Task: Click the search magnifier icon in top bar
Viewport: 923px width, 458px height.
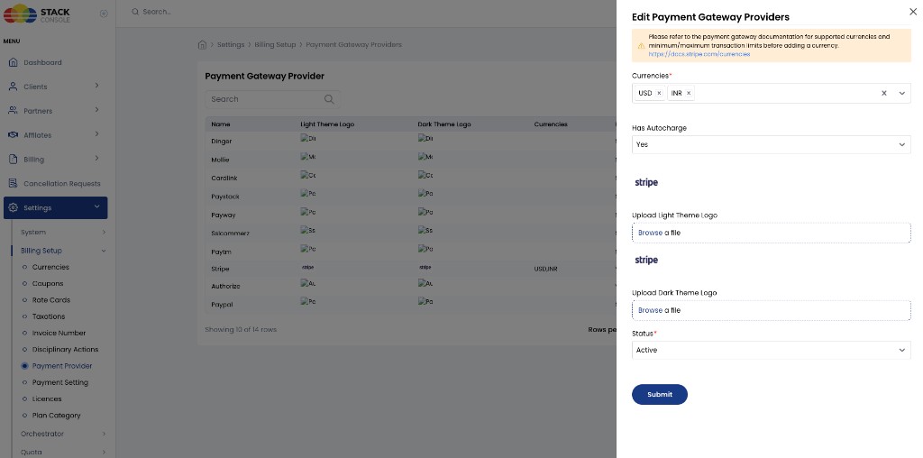Action: tap(135, 12)
